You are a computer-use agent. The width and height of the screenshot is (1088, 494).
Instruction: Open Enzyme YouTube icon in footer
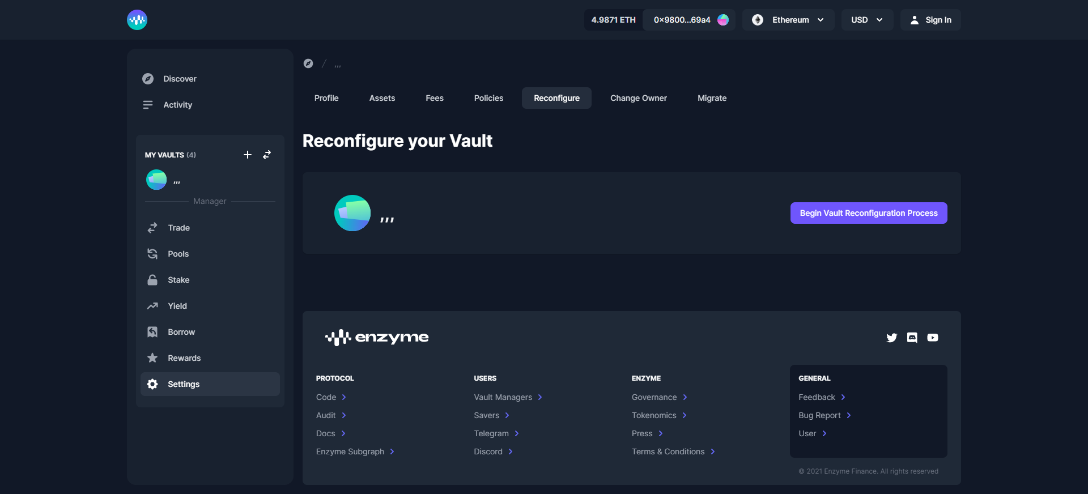pyautogui.click(x=933, y=338)
